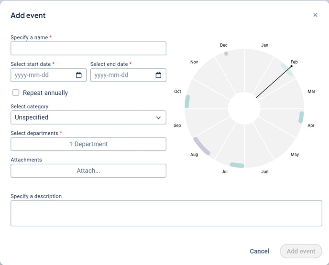Click the December dot marker on wheel

226,53
